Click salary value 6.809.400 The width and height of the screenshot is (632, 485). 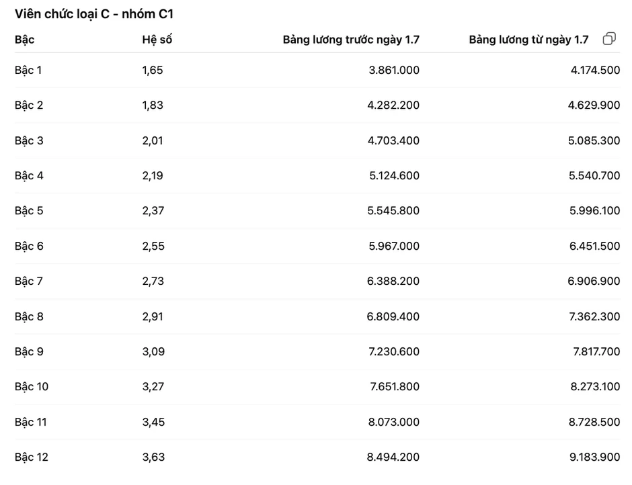pyautogui.click(x=393, y=316)
